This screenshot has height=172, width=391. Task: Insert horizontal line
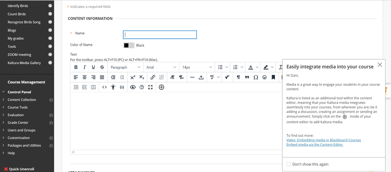tap(192, 78)
